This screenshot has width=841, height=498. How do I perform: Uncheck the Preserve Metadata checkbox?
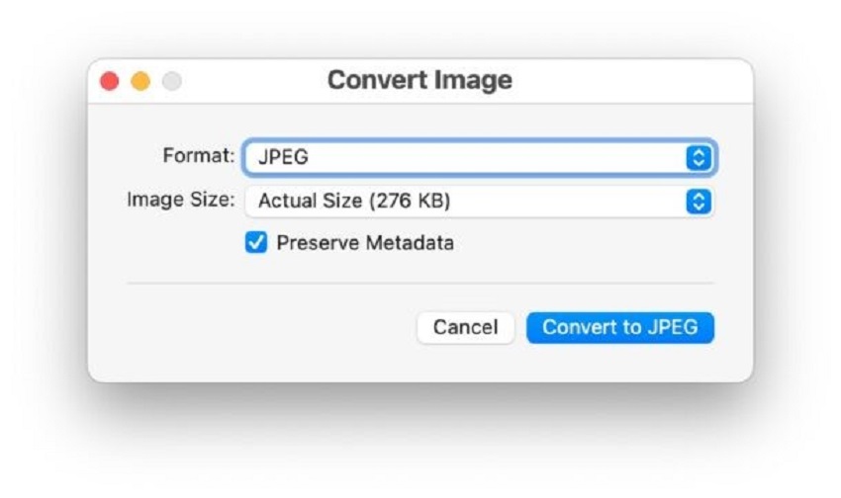click(x=256, y=242)
